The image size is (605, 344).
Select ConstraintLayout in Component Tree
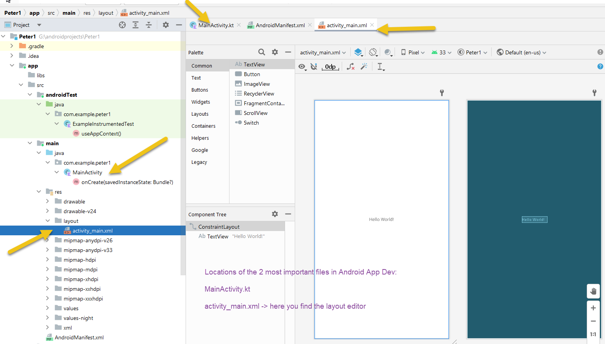tap(235, 227)
